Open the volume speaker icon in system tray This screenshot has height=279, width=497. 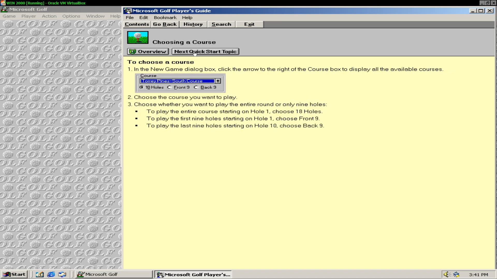coord(446,274)
